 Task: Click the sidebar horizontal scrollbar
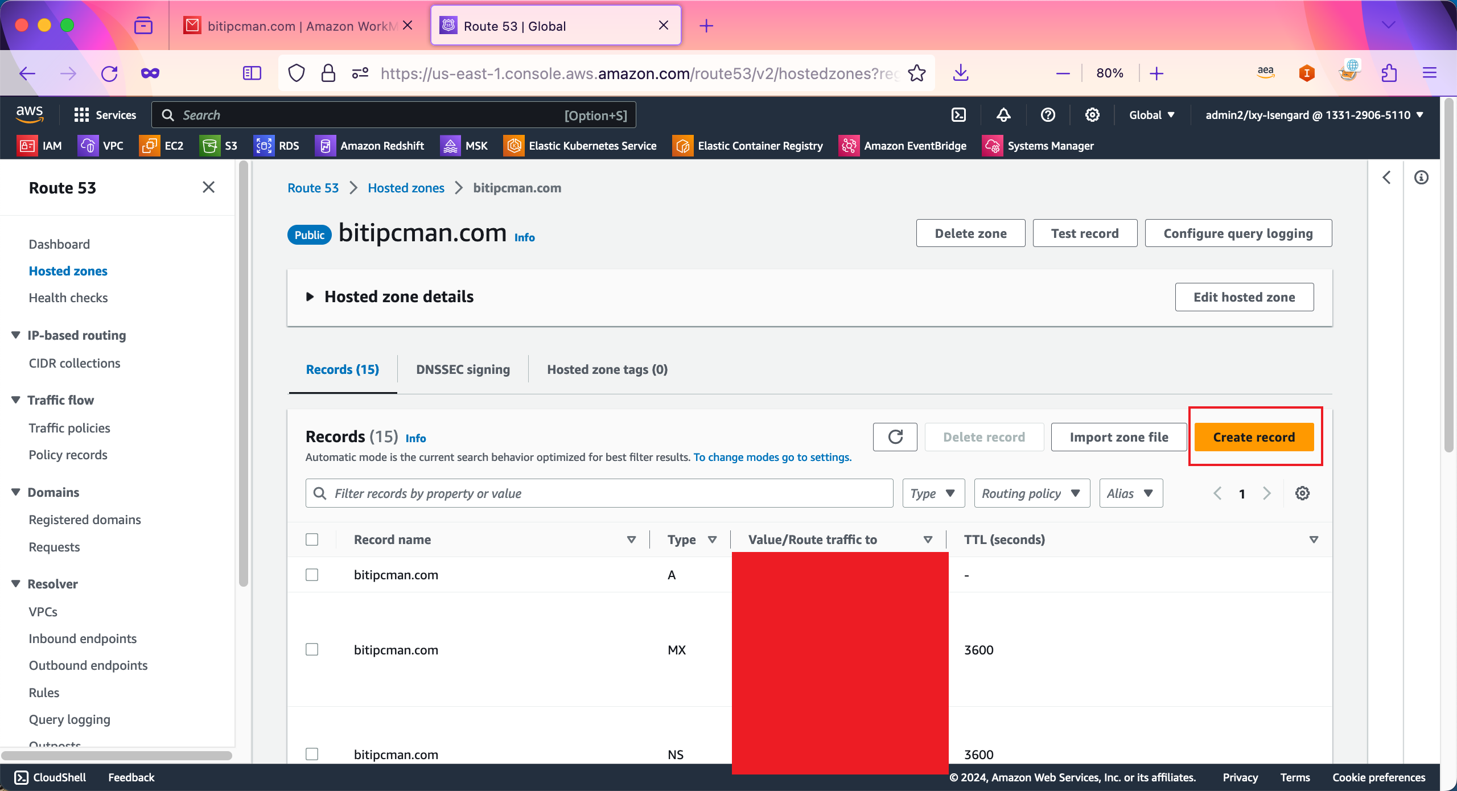[x=117, y=756]
